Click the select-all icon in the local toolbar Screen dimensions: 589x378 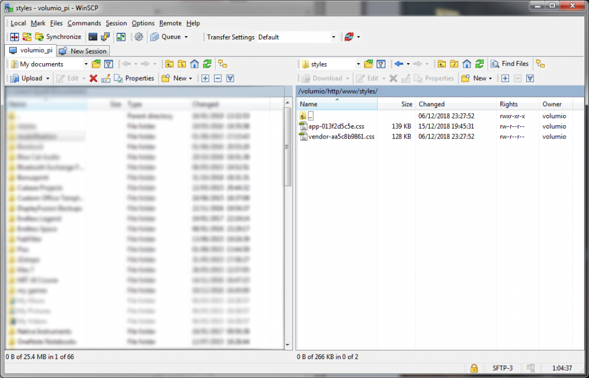pos(231,78)
